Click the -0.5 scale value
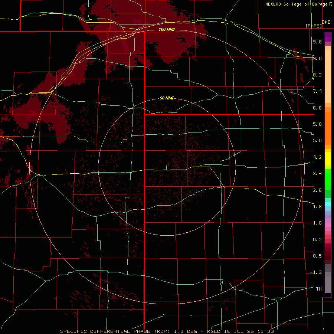Screen dimensions: 334x334 click(316, 256)
